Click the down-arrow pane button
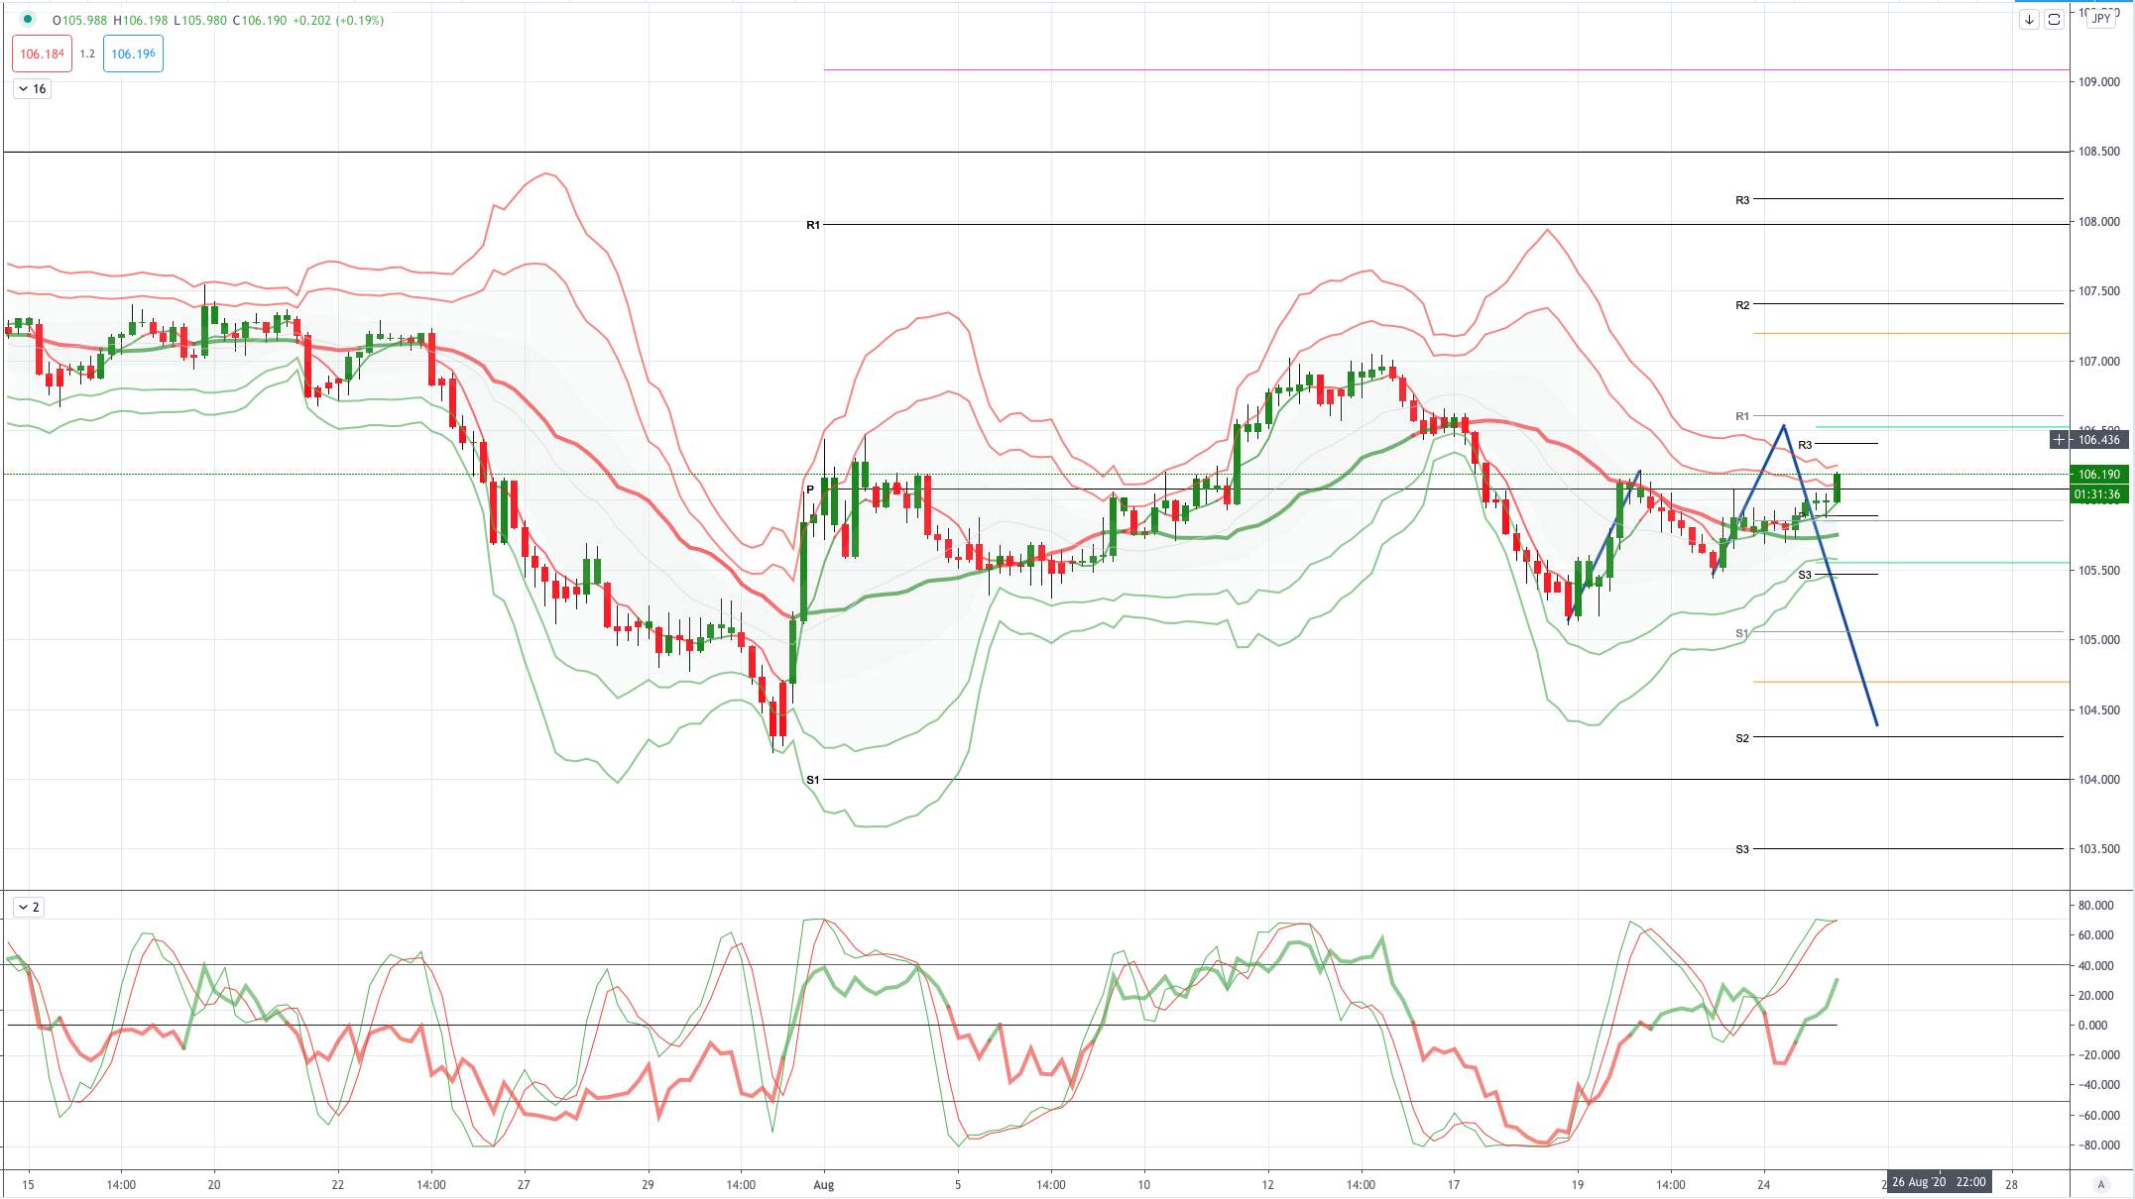The height and width of the screenshot is (1199, 2135). [x=2029, y=19]
